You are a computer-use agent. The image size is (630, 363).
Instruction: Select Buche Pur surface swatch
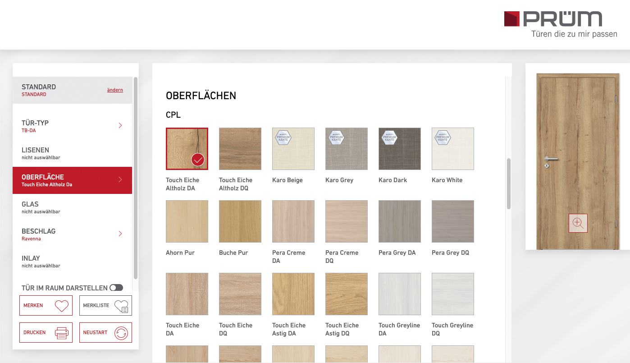240,221
